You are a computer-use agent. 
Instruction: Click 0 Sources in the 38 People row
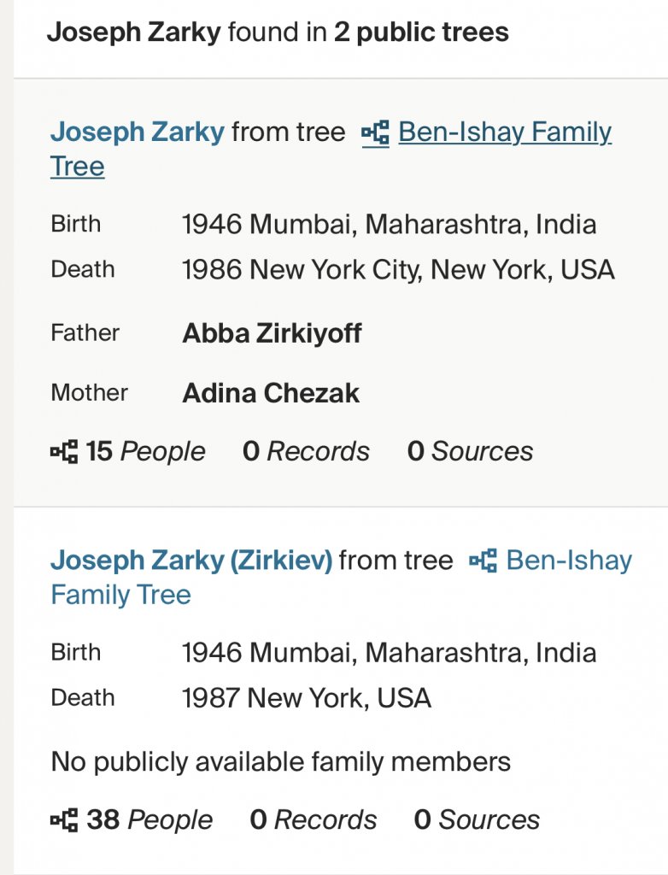pos(477,819)
